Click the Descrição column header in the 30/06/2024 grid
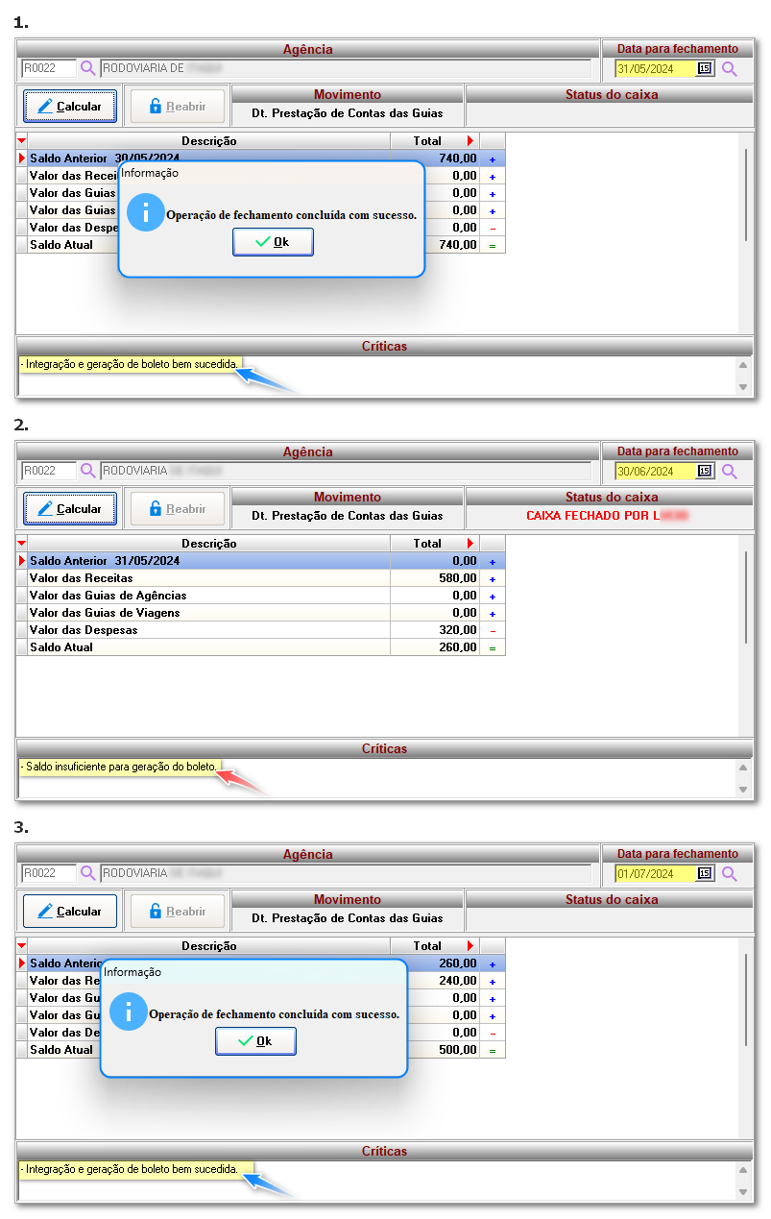The image size is (771, 1219). 209,544
